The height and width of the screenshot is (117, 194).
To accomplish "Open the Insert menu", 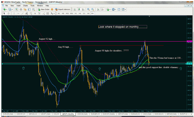I will (18, 6).
